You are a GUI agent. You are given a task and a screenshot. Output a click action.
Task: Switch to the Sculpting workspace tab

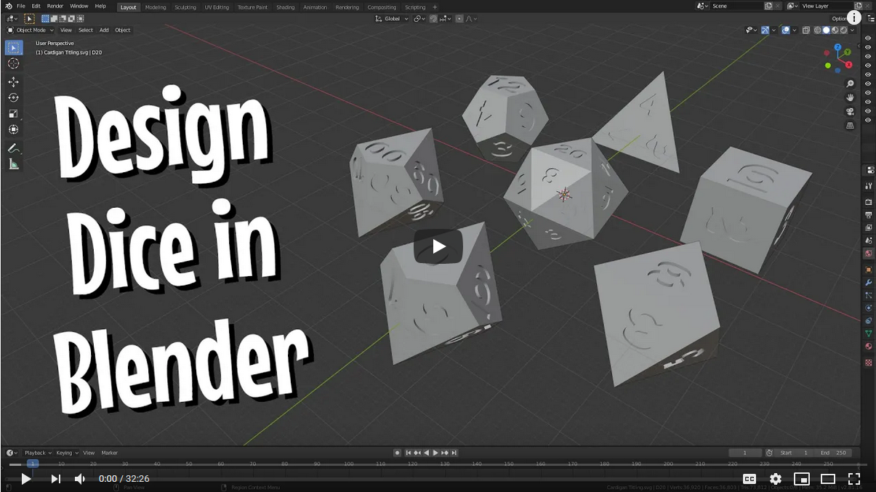185,7
